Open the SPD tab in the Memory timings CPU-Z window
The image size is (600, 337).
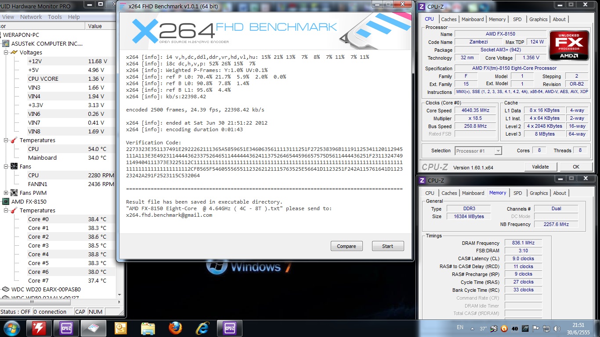[x=518, y=193]
